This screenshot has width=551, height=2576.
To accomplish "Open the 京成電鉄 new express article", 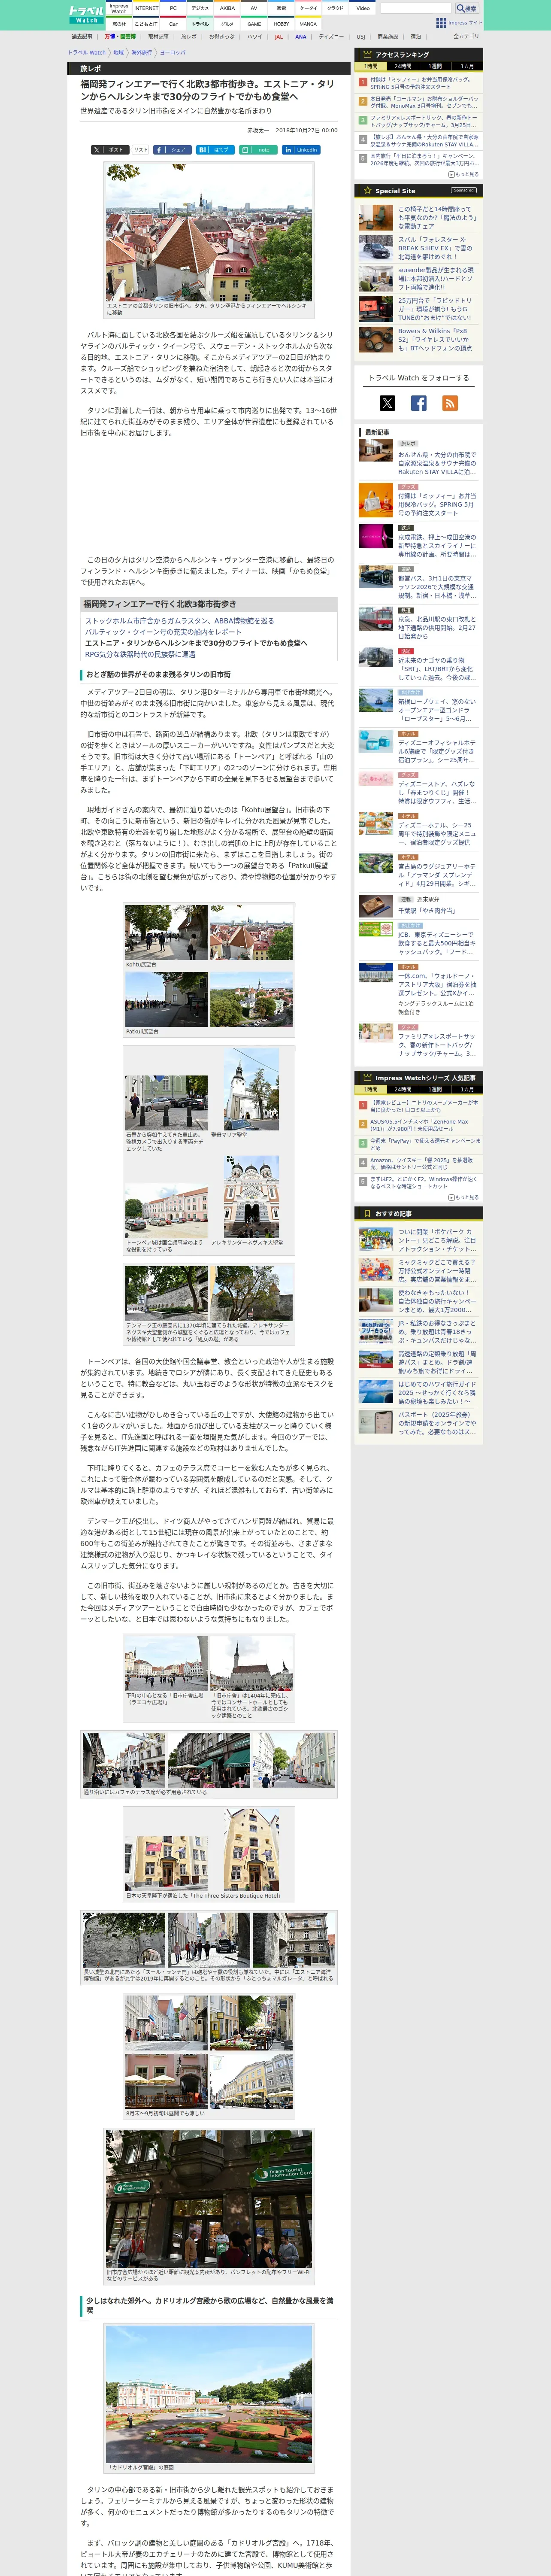I will (x=437, y=546).
